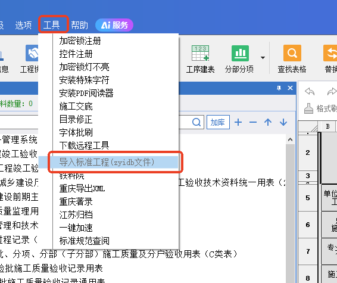This screenshot has height=283, width=337.
Task: Select row header 5 in spreadsheet
Action: pyautogui.click(x=308, y=198)
